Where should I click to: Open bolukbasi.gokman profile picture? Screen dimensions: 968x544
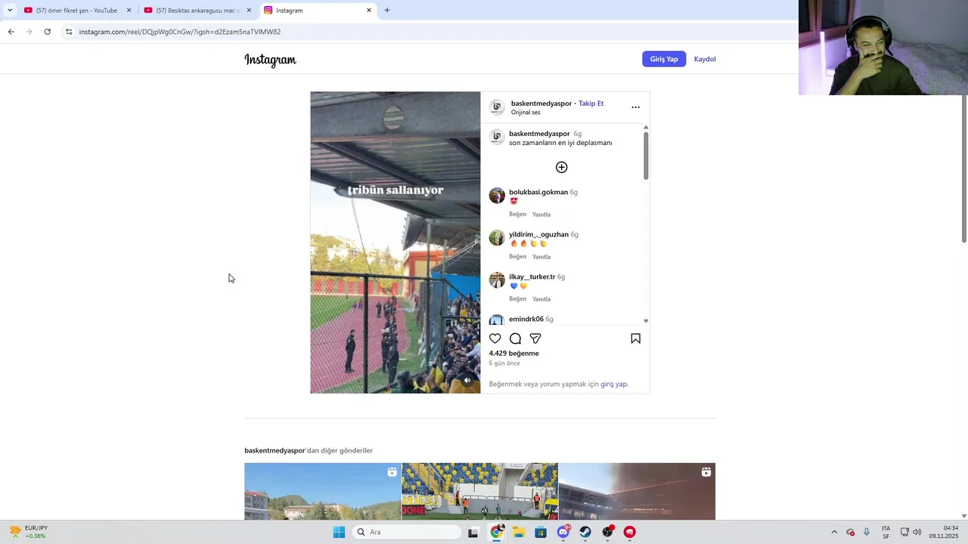tap(497, 196)
